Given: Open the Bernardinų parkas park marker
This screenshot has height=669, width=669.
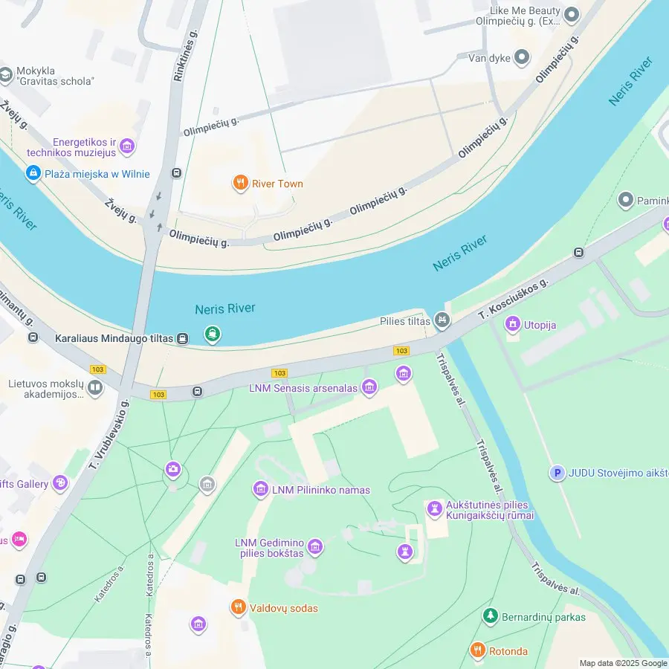Looking at the screenshot, I should (491, 616).
